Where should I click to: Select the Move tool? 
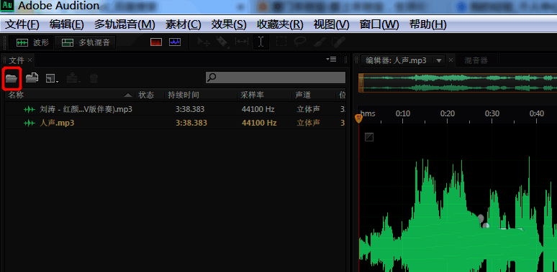(204, 42)
